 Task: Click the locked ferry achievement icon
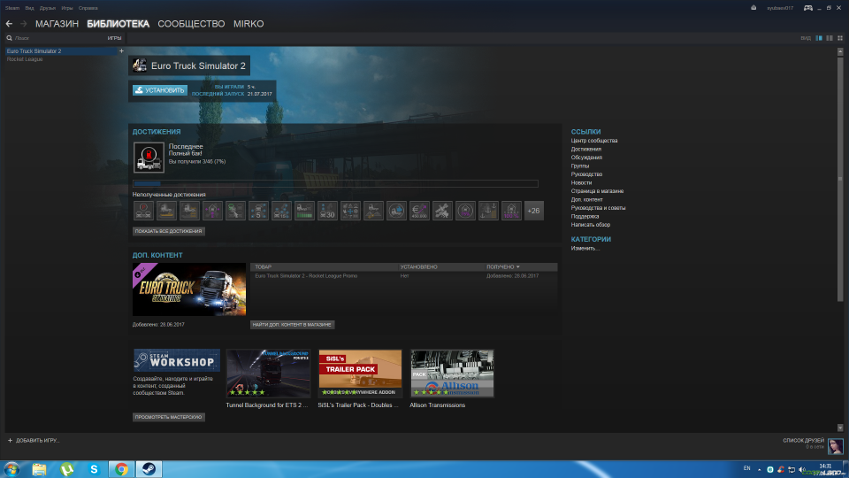pos(166,211)
